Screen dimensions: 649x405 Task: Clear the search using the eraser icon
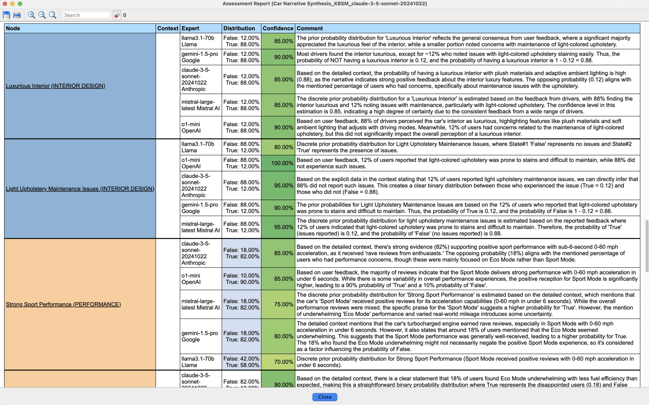click(117, 15)
